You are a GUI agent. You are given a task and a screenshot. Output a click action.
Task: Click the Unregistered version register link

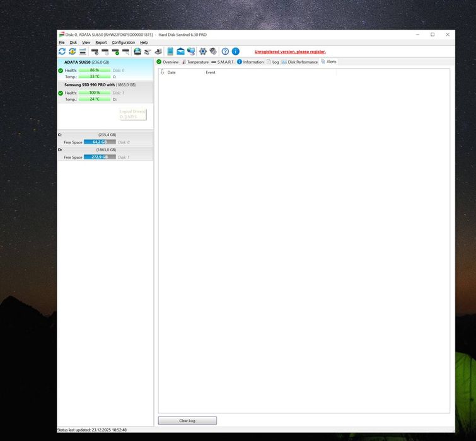point(290,52)
